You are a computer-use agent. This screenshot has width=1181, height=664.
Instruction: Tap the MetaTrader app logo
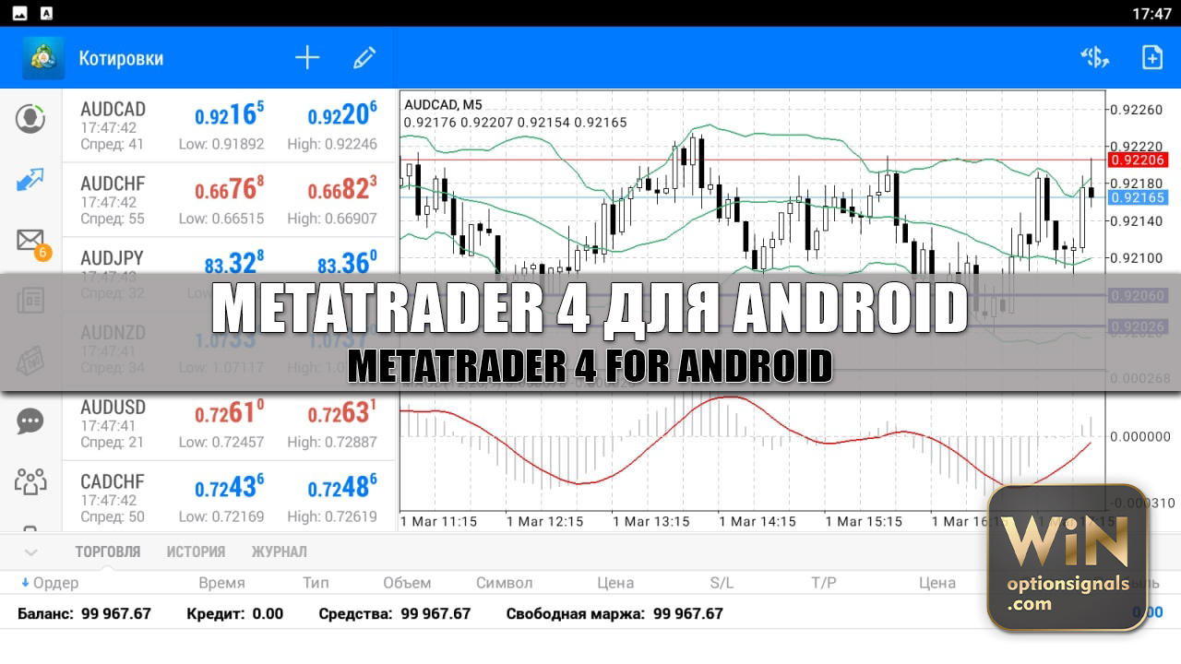(42, 58)
